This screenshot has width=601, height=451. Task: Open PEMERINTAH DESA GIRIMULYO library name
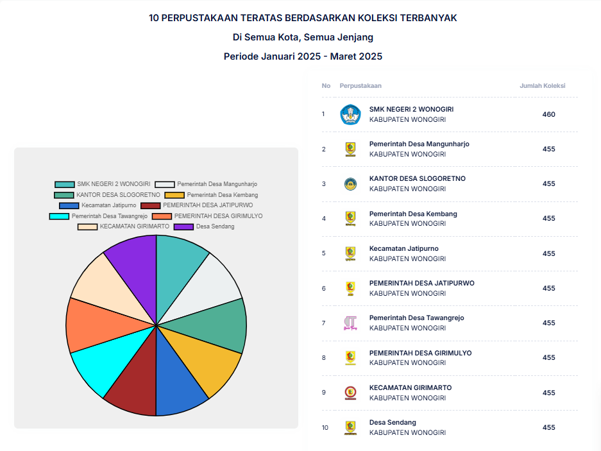[x=420, y=353]
